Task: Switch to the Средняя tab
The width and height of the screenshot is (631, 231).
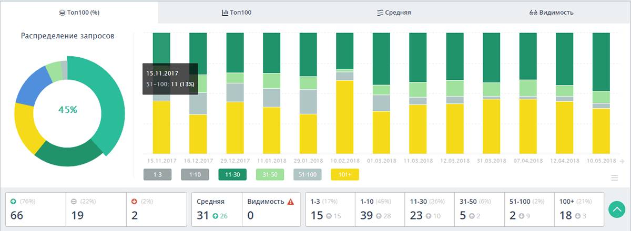Action: pyautogui.click(x=394, y=13)
